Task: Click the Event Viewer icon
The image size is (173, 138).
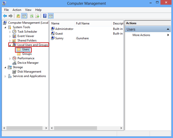Action: click(x=14, y=36)
